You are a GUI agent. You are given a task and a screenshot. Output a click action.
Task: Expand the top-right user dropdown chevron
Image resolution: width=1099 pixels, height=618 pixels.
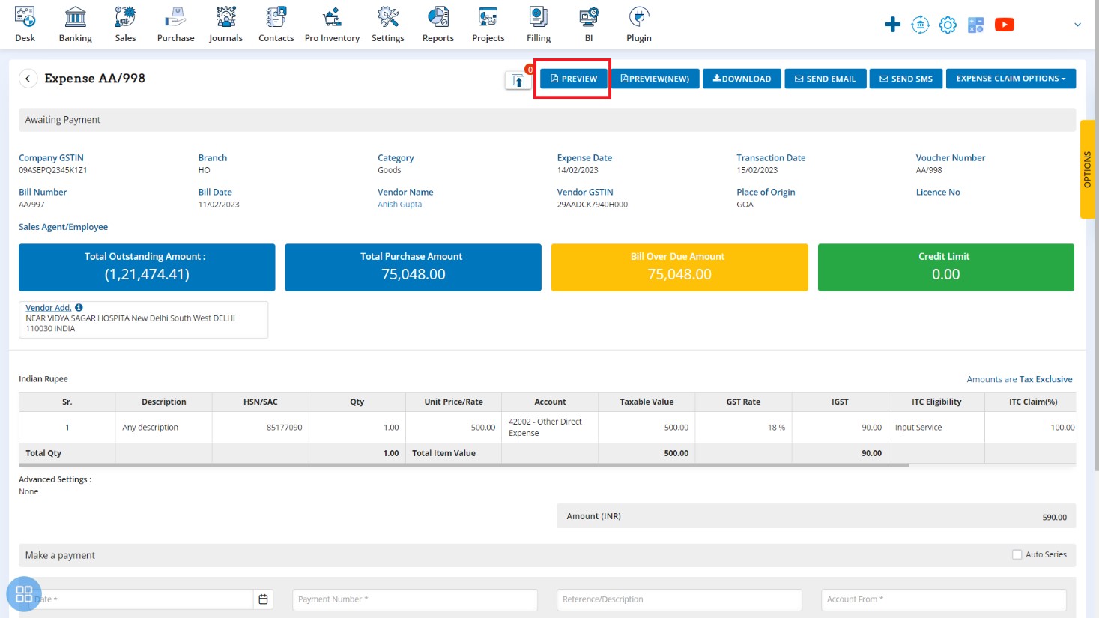pyautogui.click(x=1077, y=25)
